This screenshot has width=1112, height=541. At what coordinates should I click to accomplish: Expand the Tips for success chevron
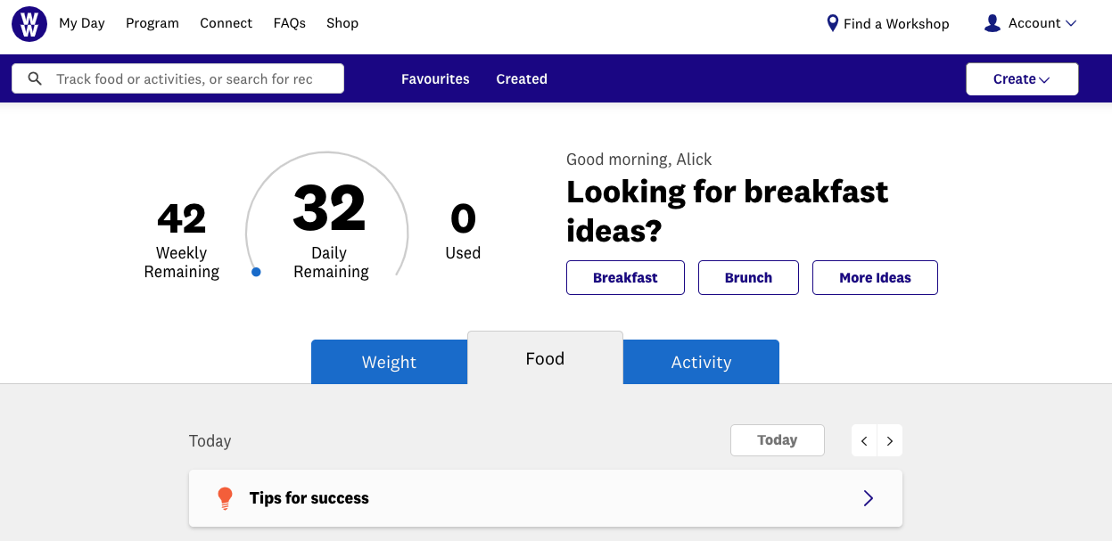coord(869,498)
